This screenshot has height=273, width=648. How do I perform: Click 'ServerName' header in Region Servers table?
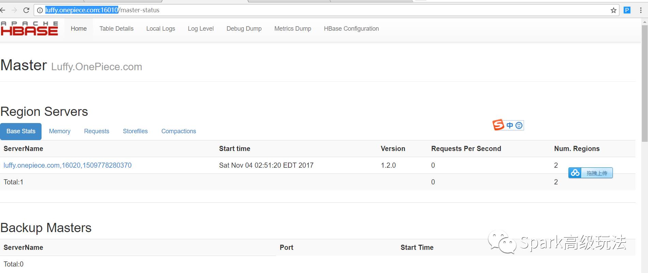pos(23,149)
